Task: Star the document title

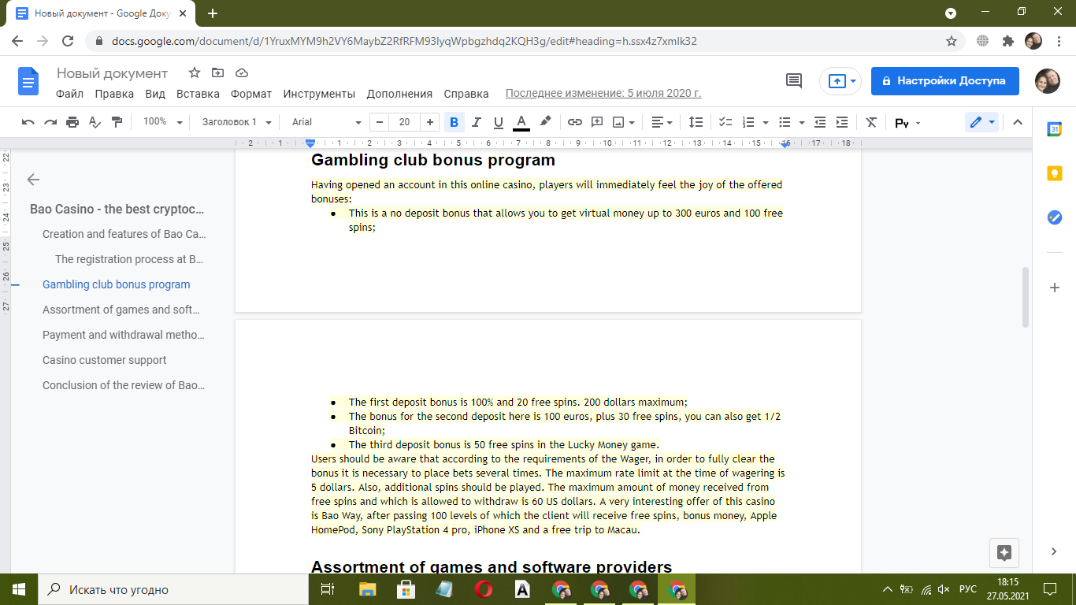Action: coord(195,72)
